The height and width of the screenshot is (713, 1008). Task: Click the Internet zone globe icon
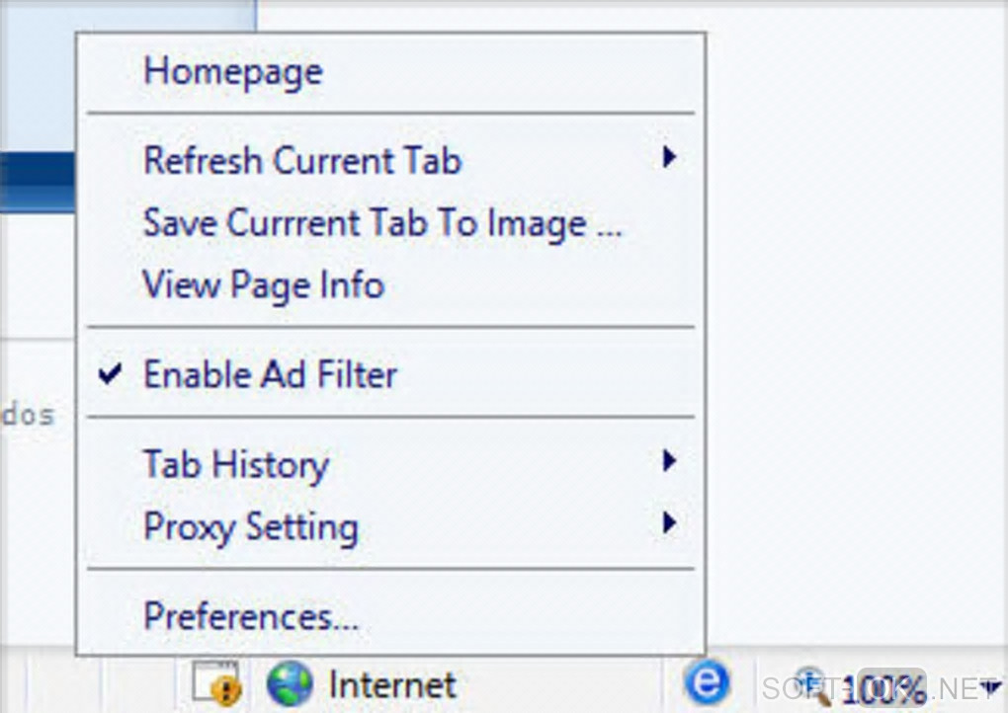tap(289, 683)
